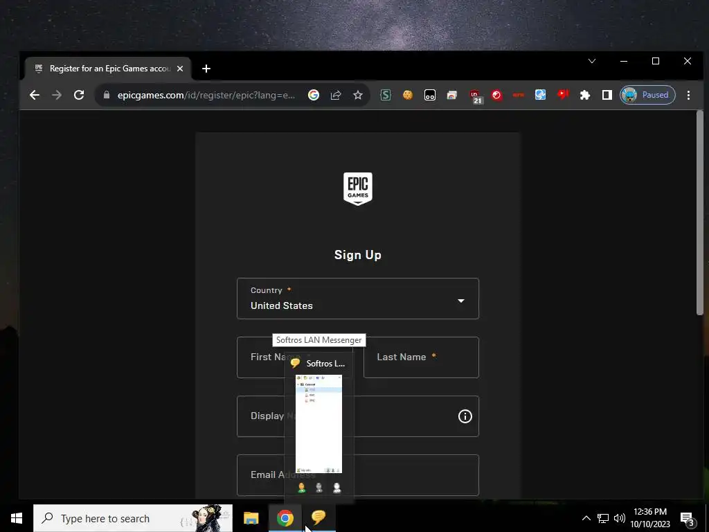Click the Type here to search box

(133, 518)
